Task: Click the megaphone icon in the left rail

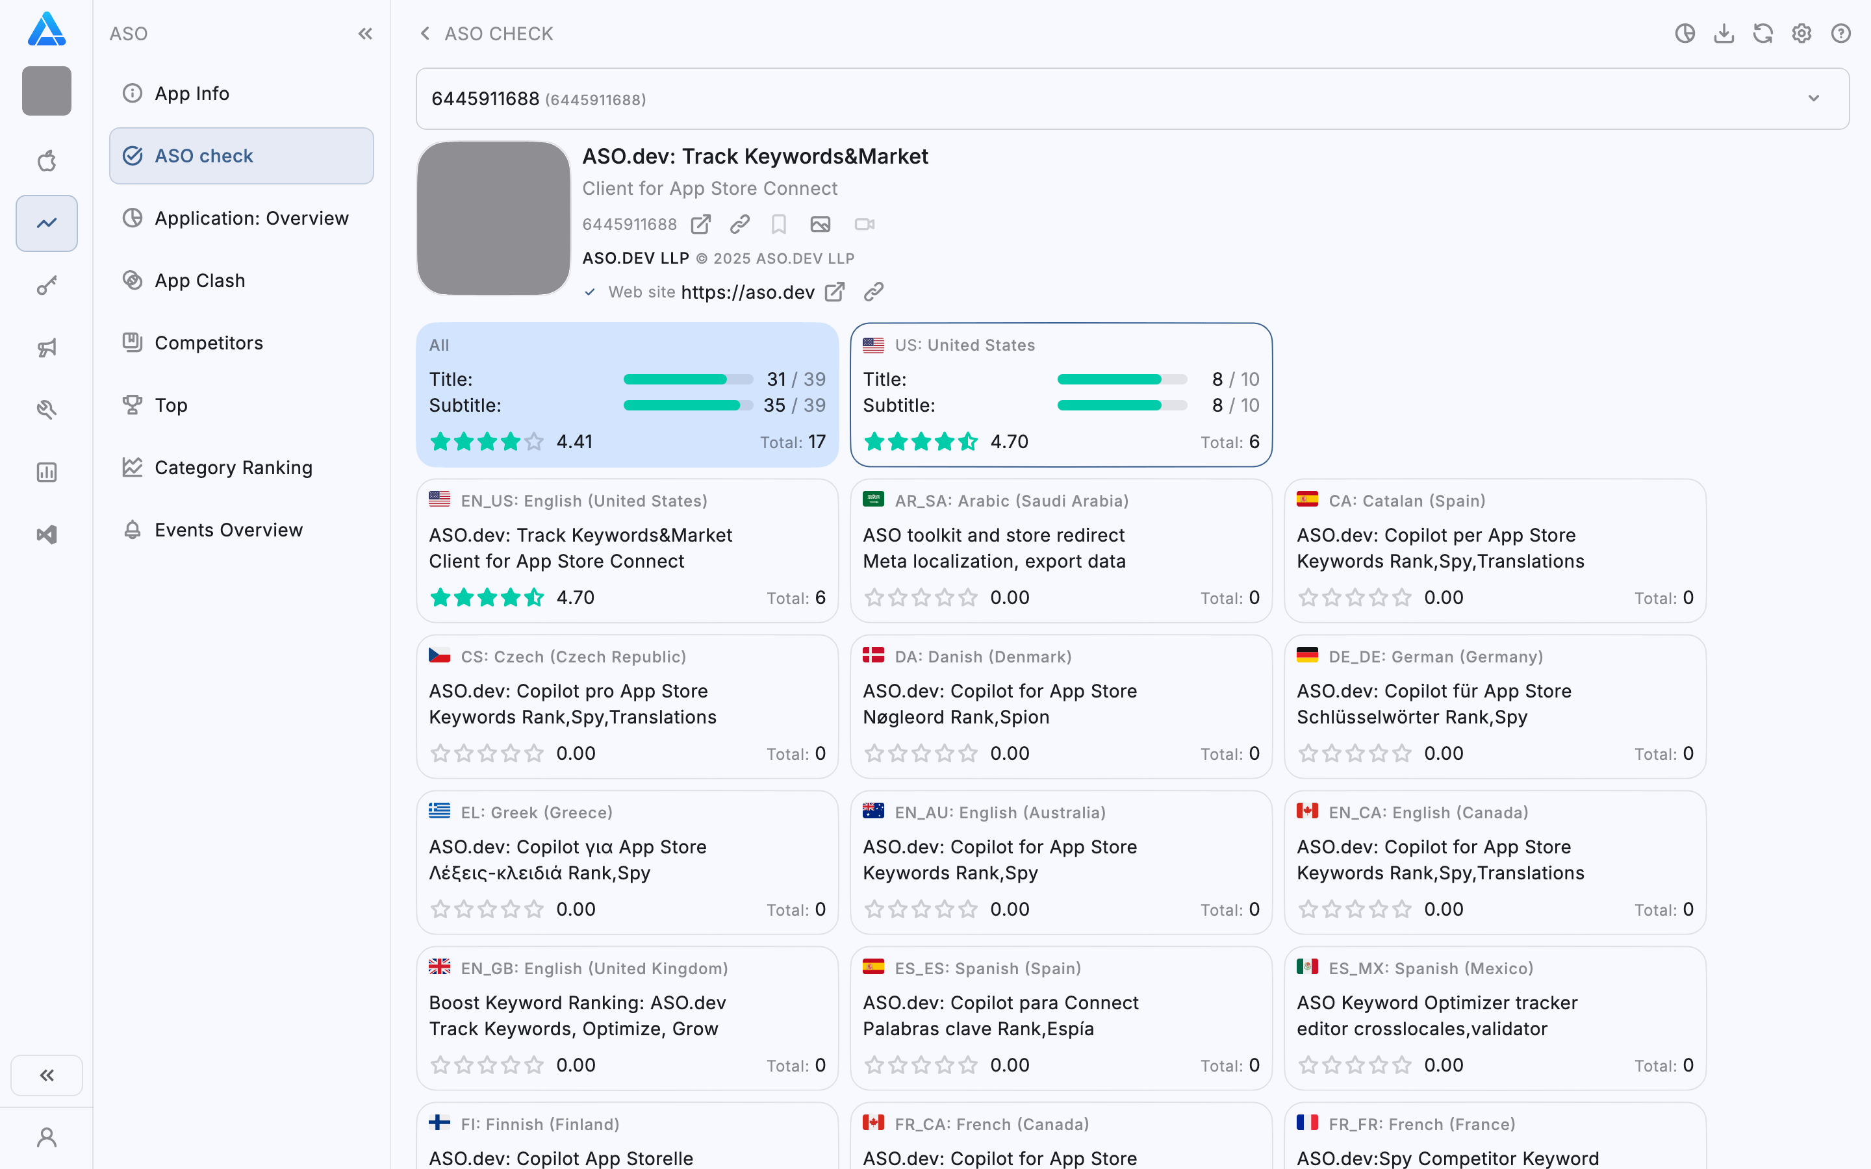Action: 46,348
